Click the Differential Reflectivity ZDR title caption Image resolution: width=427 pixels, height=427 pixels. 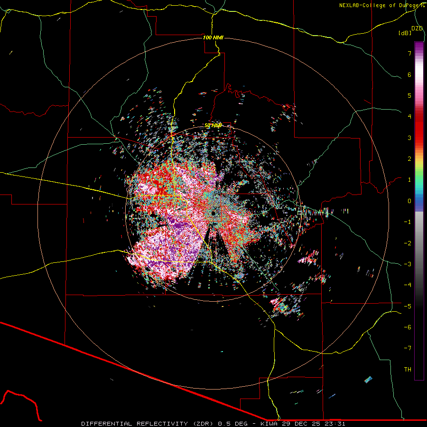(213, 424)
